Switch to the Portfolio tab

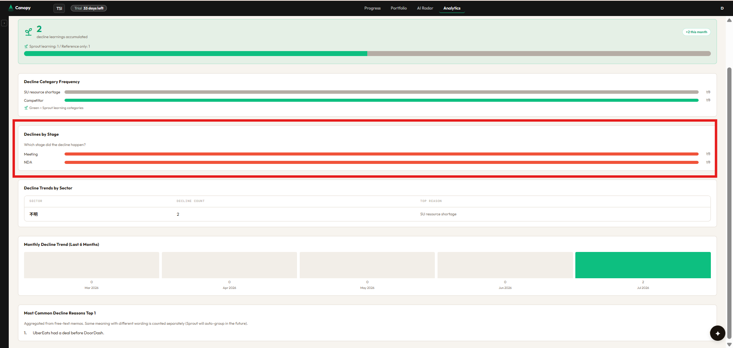pyautogui.click(x=399, y=8)
